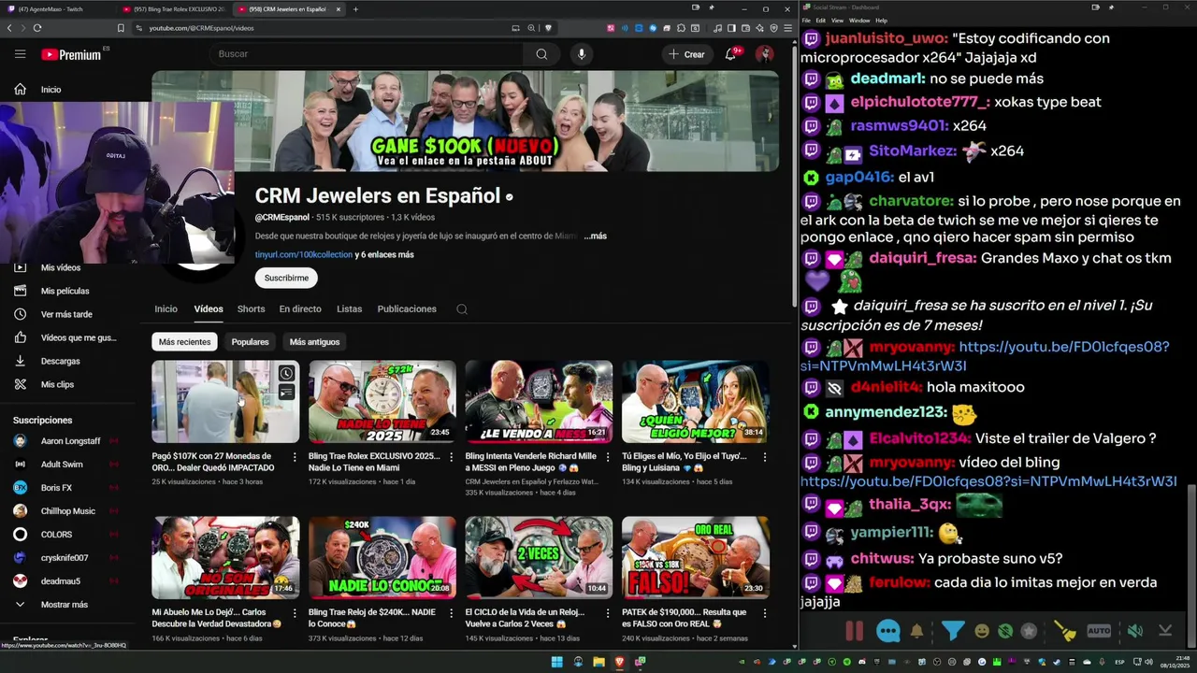Click the Crear button
This screenshot has height=673, width=1197.
click(686, 54)
